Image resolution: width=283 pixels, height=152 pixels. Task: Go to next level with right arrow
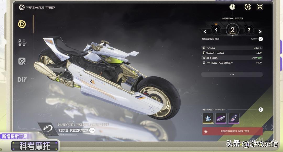click(260, 32)
